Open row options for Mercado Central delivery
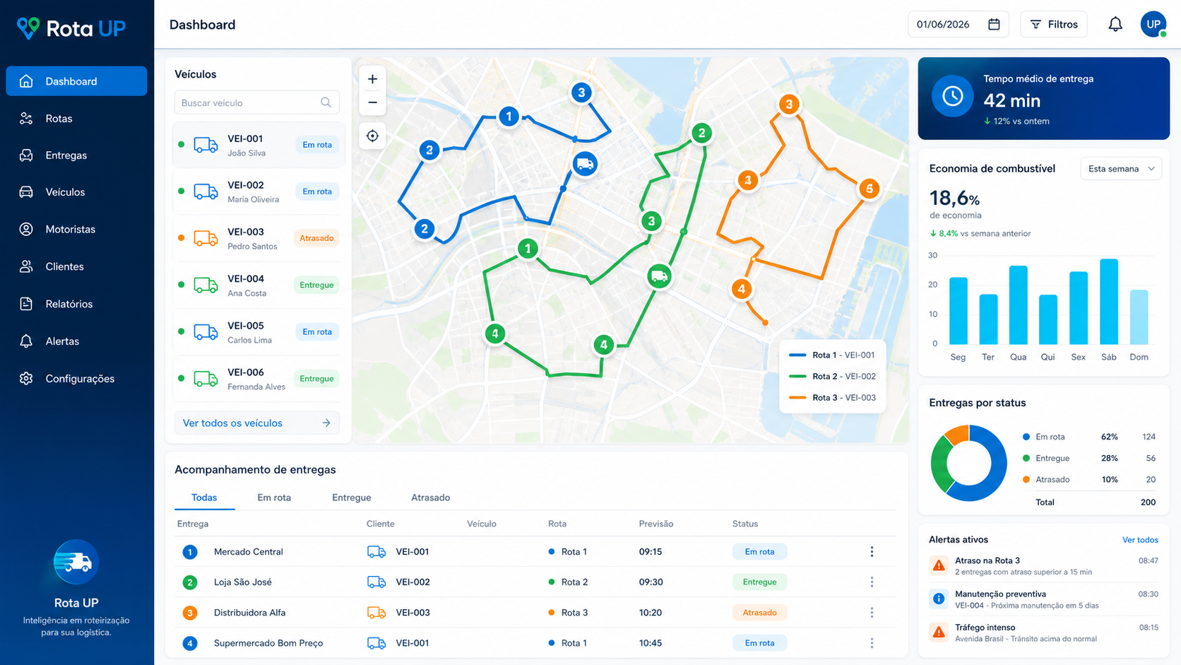The image size is (1181, 665). pos(872,552)
